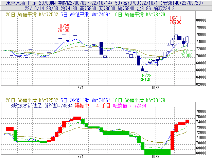Viewport: 212px width, 161px height.
Task: Click the magenta 転換値 : 72434 text
Action: tap(130, 105)
